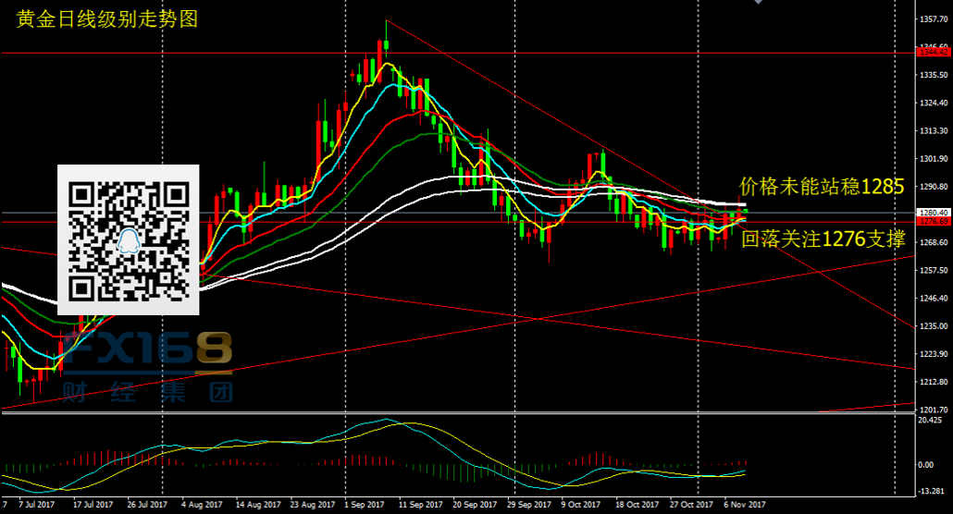Click the red 1276.69 price label

934,222
